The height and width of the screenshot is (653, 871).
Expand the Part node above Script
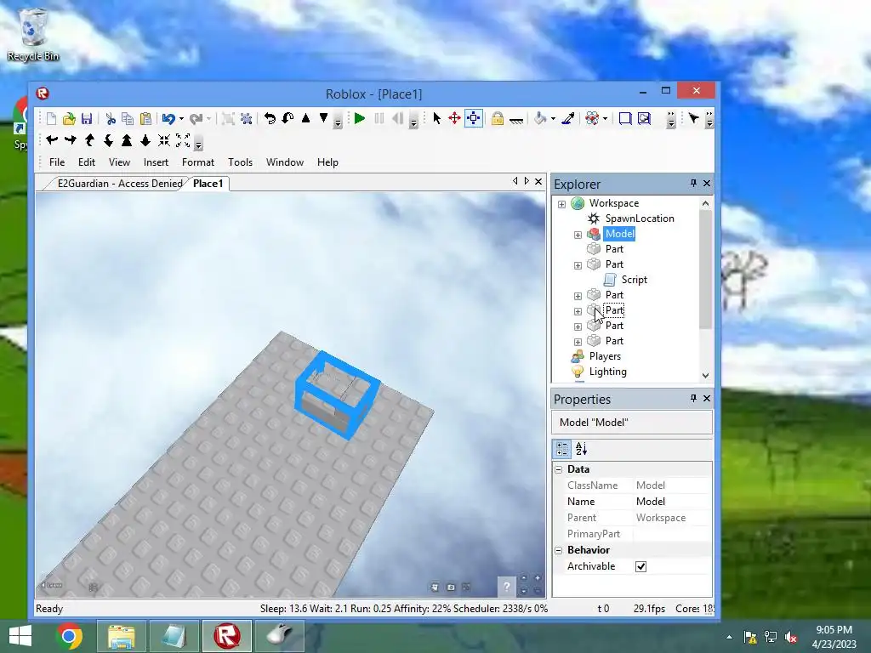point(578,265)
